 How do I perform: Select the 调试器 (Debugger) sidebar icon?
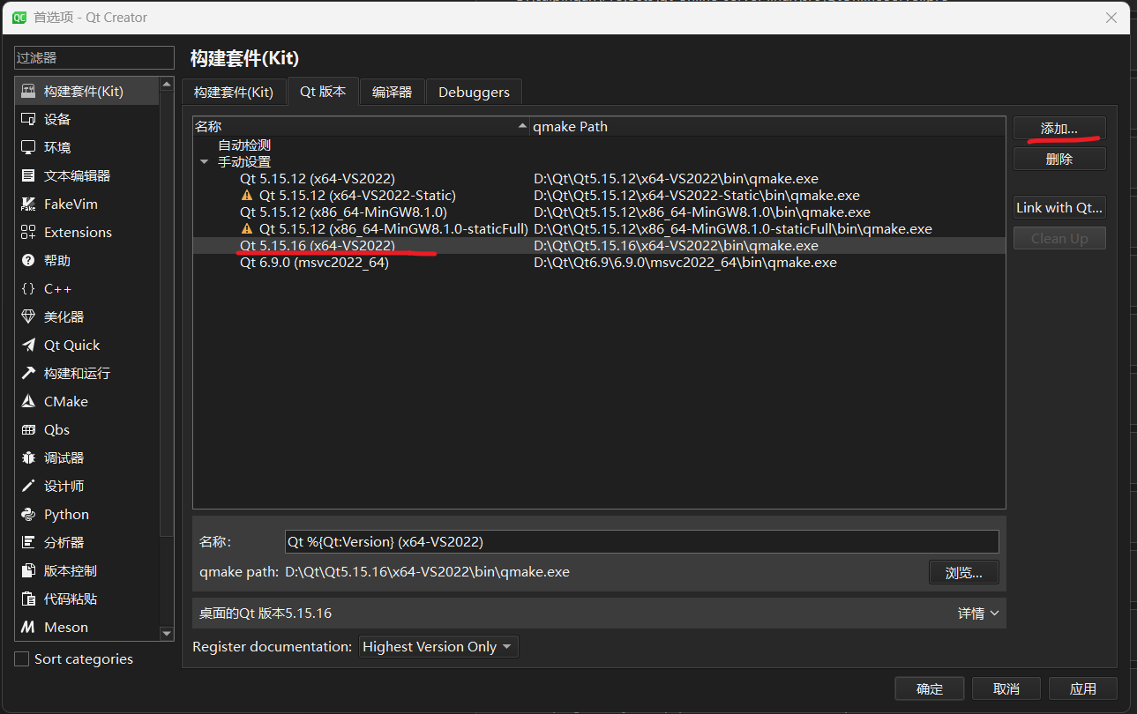tap(62, 457)
